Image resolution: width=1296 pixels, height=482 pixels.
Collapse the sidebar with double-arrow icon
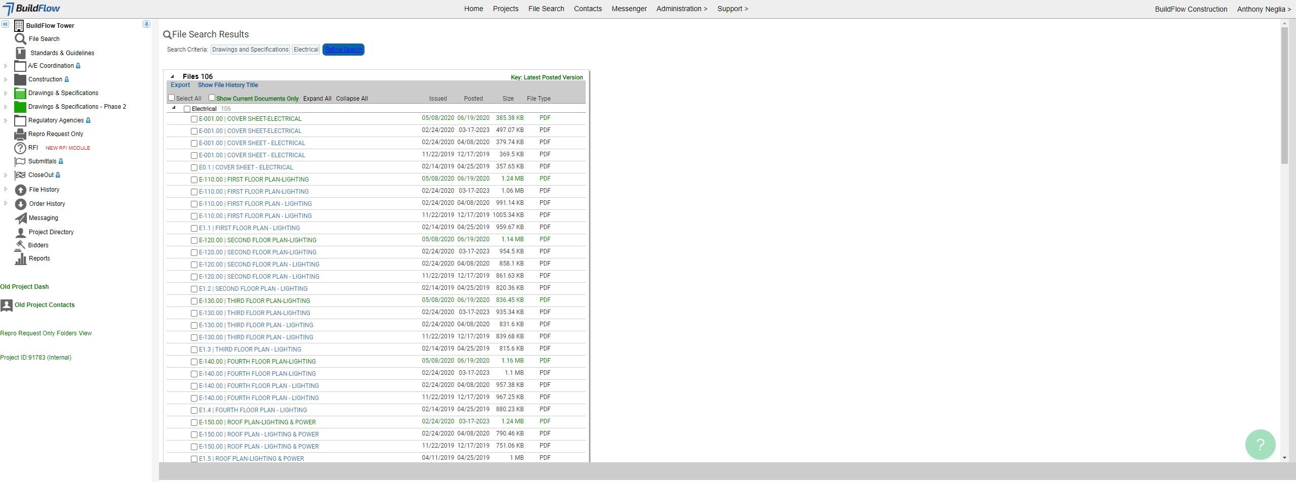point(5,24)
